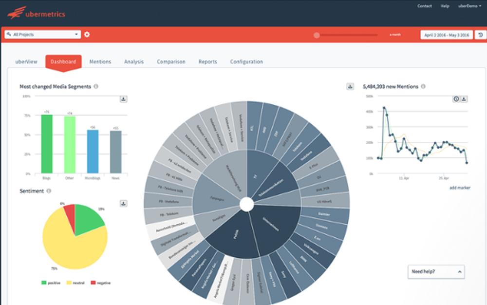Select the yellow neutral pie slice

tap(72, 248)
